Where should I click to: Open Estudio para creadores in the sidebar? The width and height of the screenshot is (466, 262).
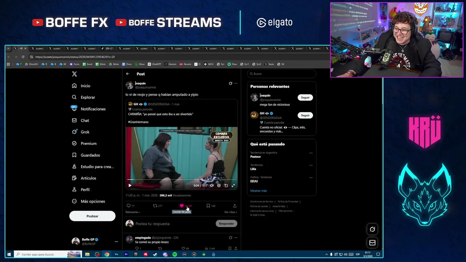[93, 167]
